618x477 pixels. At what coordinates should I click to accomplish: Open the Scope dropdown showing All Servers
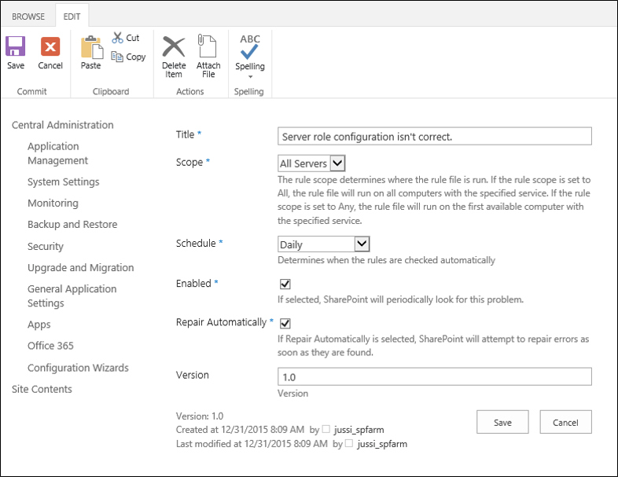point(312,163)
